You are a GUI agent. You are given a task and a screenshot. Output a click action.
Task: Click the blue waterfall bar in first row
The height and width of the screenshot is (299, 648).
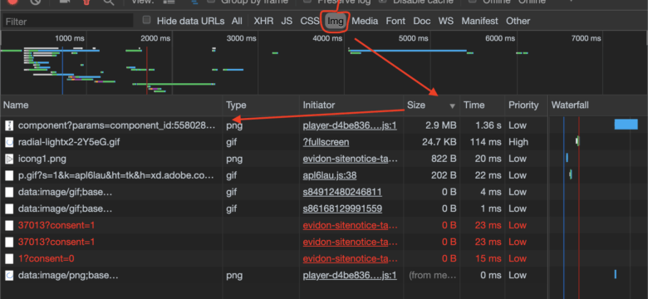tap(626, 125)
